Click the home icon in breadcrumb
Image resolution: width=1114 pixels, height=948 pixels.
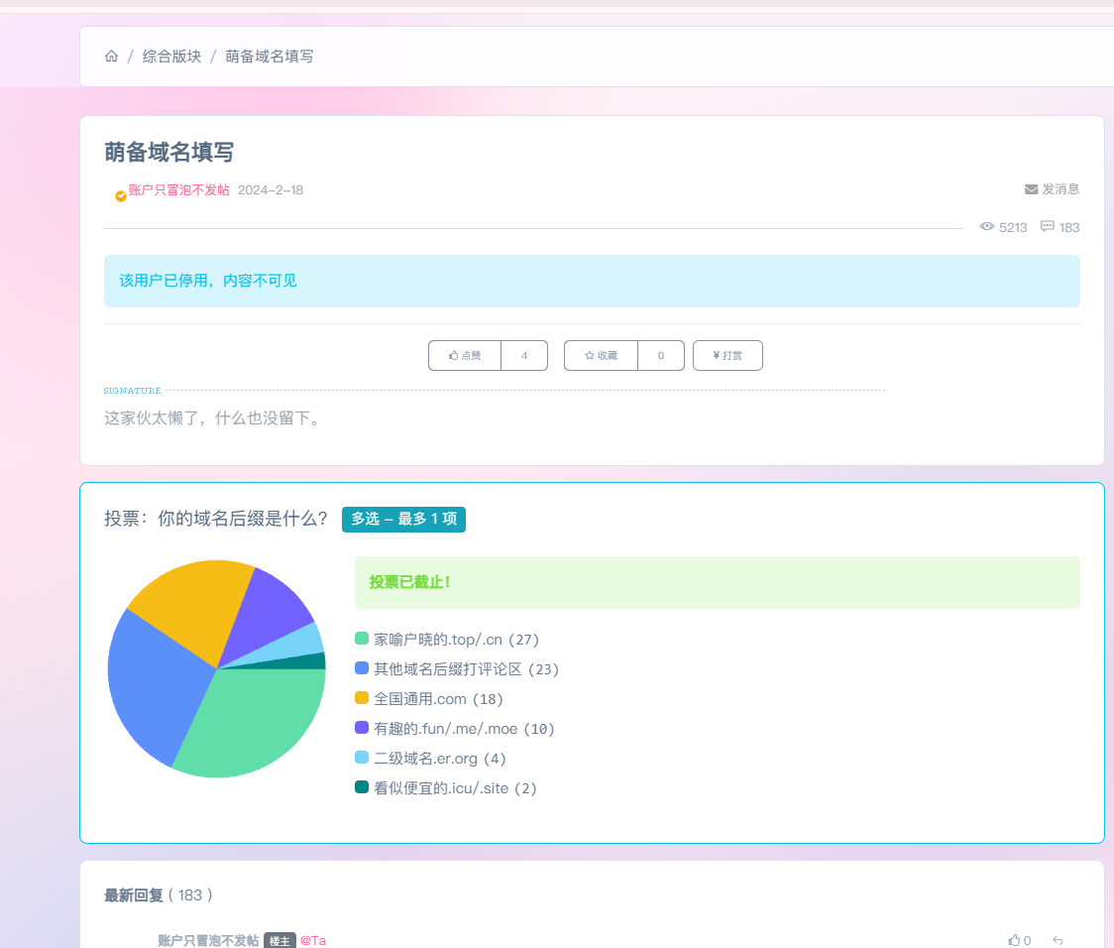111,57
